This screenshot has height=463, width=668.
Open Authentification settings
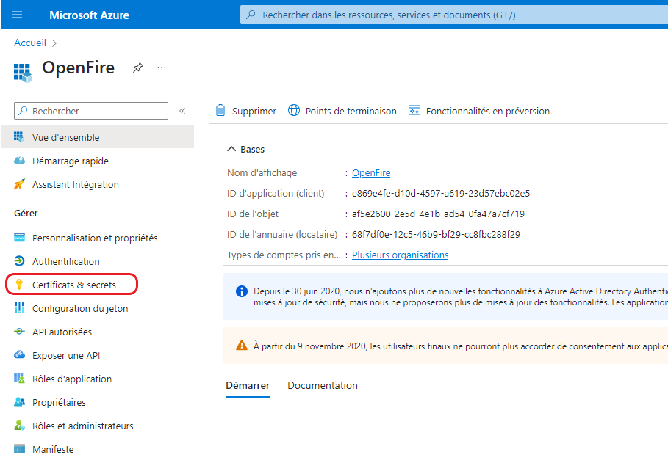pyautogui.click(x=66, y=261)
